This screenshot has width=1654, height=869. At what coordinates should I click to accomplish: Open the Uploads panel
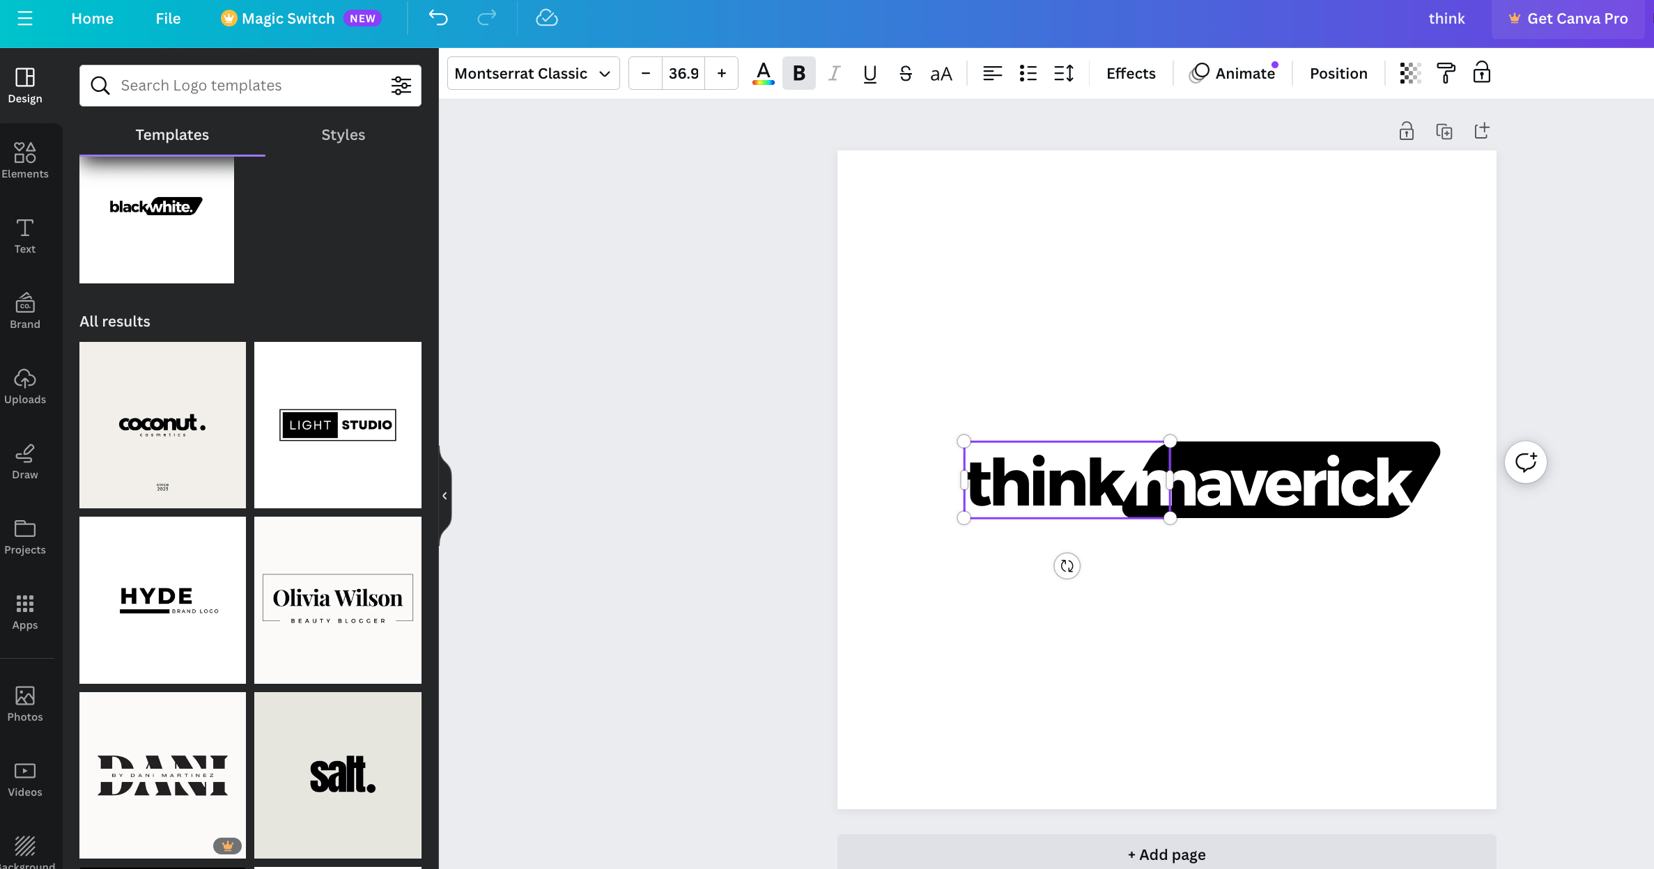(25, 386)
